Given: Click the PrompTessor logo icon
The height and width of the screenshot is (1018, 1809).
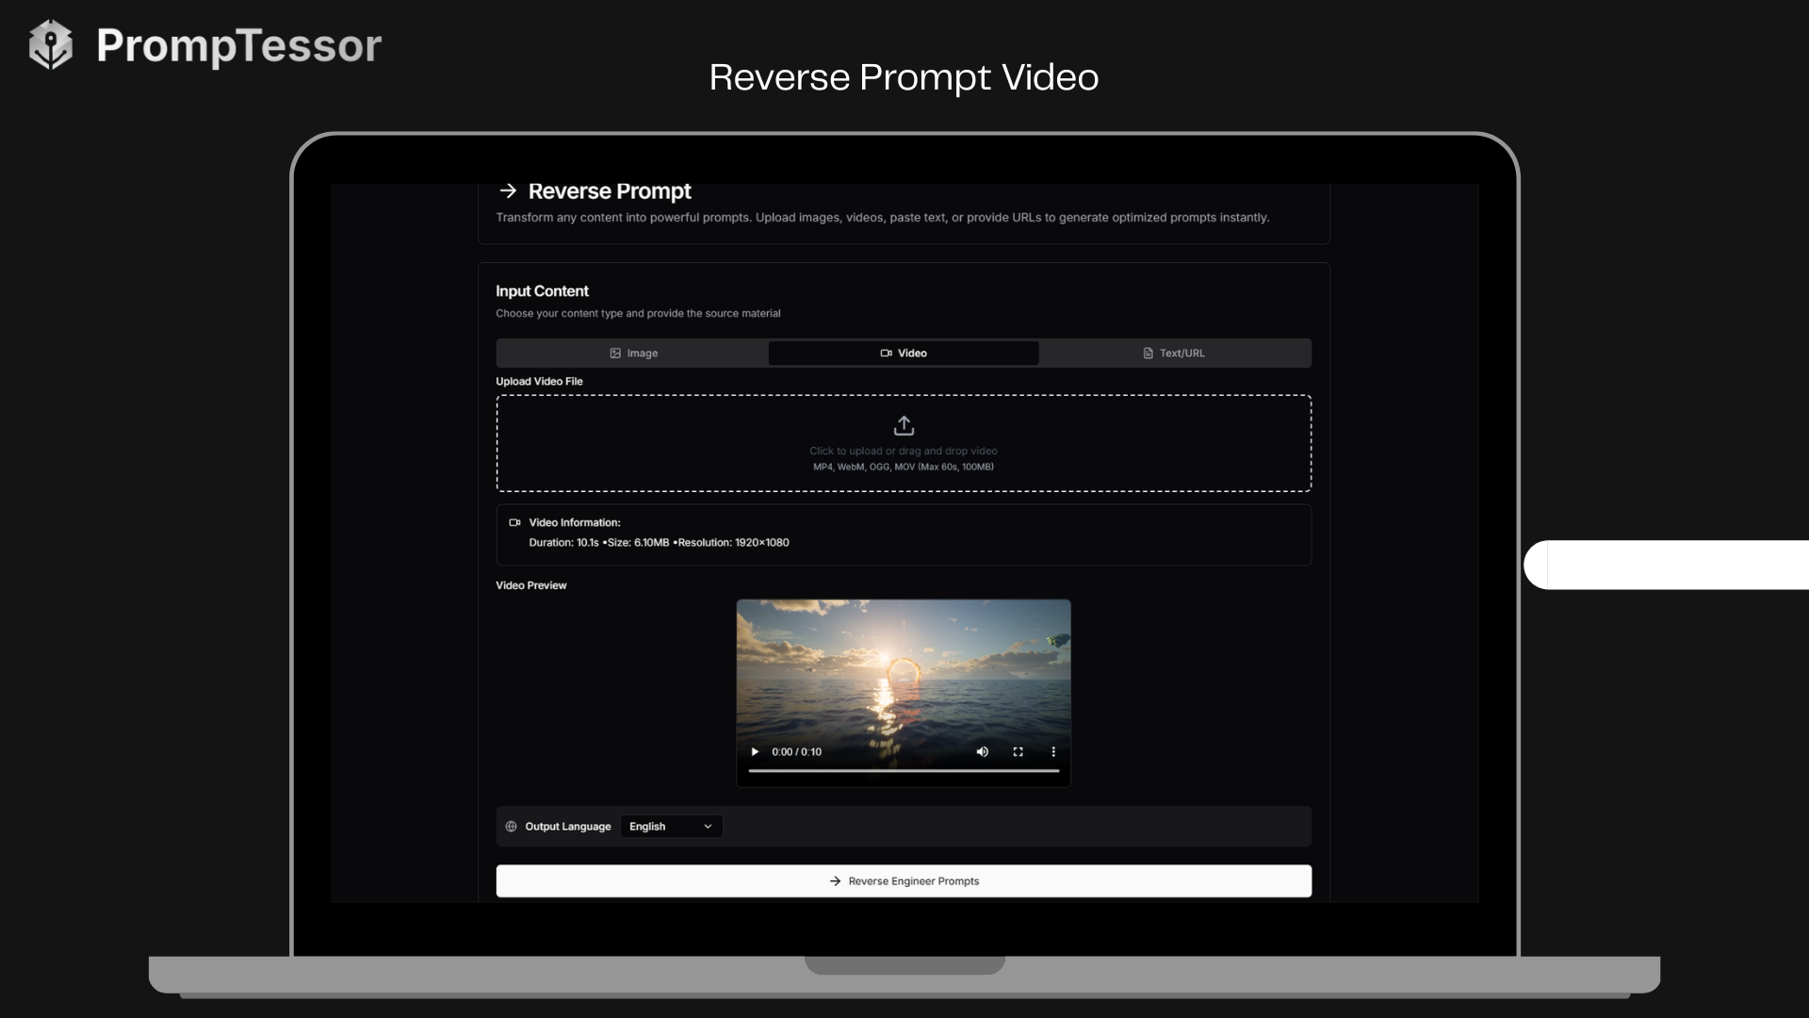Looking at the screenshot, I should (x=51, y=43).
